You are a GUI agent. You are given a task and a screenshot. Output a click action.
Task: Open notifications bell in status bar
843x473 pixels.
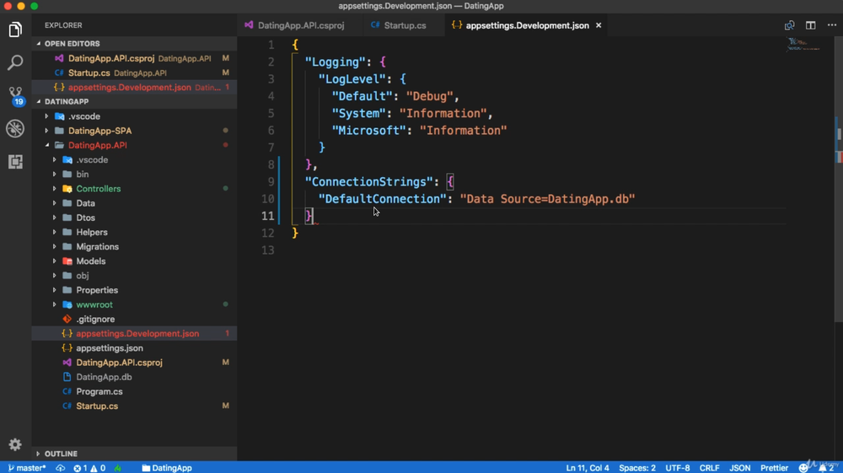click(826, 468)
